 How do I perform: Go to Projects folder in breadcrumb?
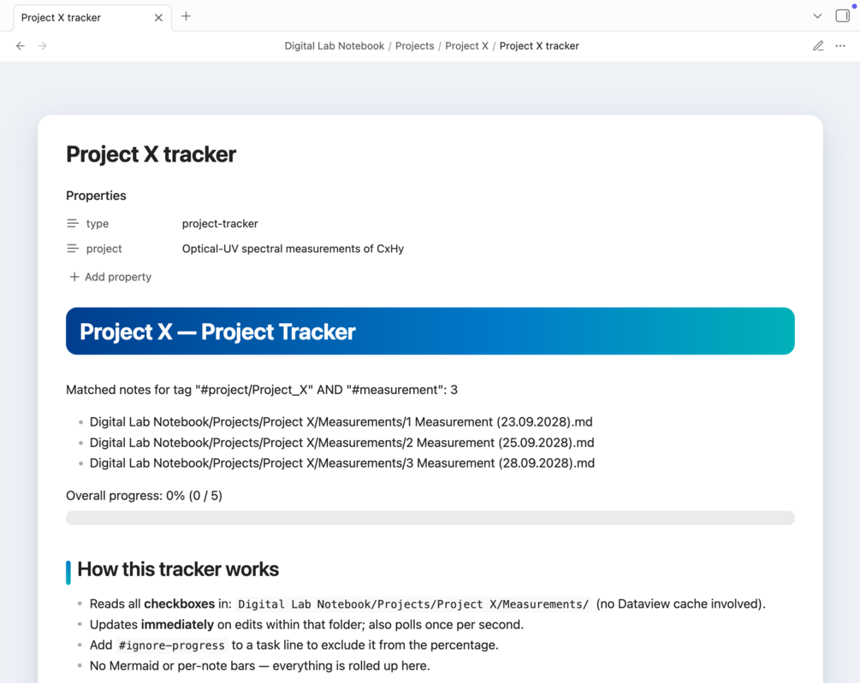click(x=414, y=46)
